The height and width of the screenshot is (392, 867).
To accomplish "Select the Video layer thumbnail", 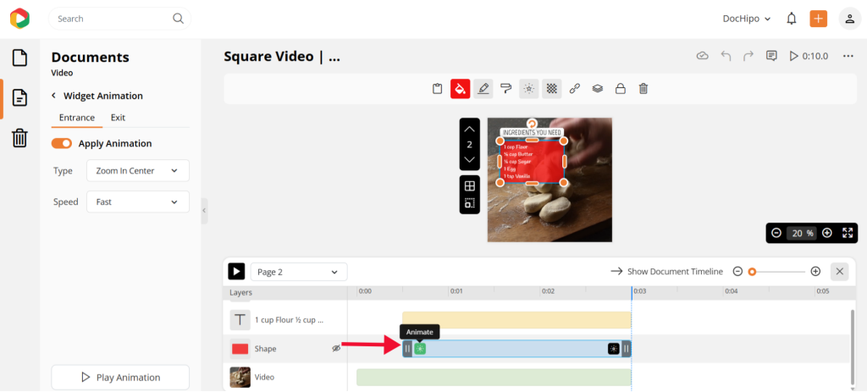I will click(x=240, y=377).
